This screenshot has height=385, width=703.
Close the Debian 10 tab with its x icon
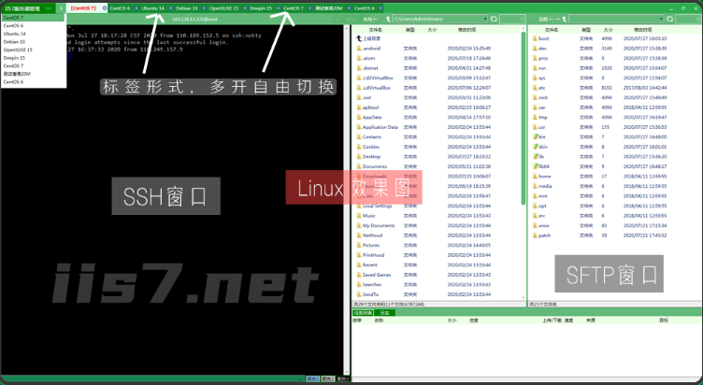[204, 8]
